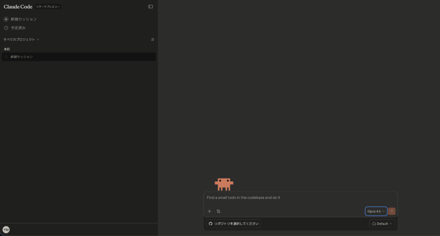Click the orange pixel mascot
The height and width of the screenshot is (236, 440).
224,184
